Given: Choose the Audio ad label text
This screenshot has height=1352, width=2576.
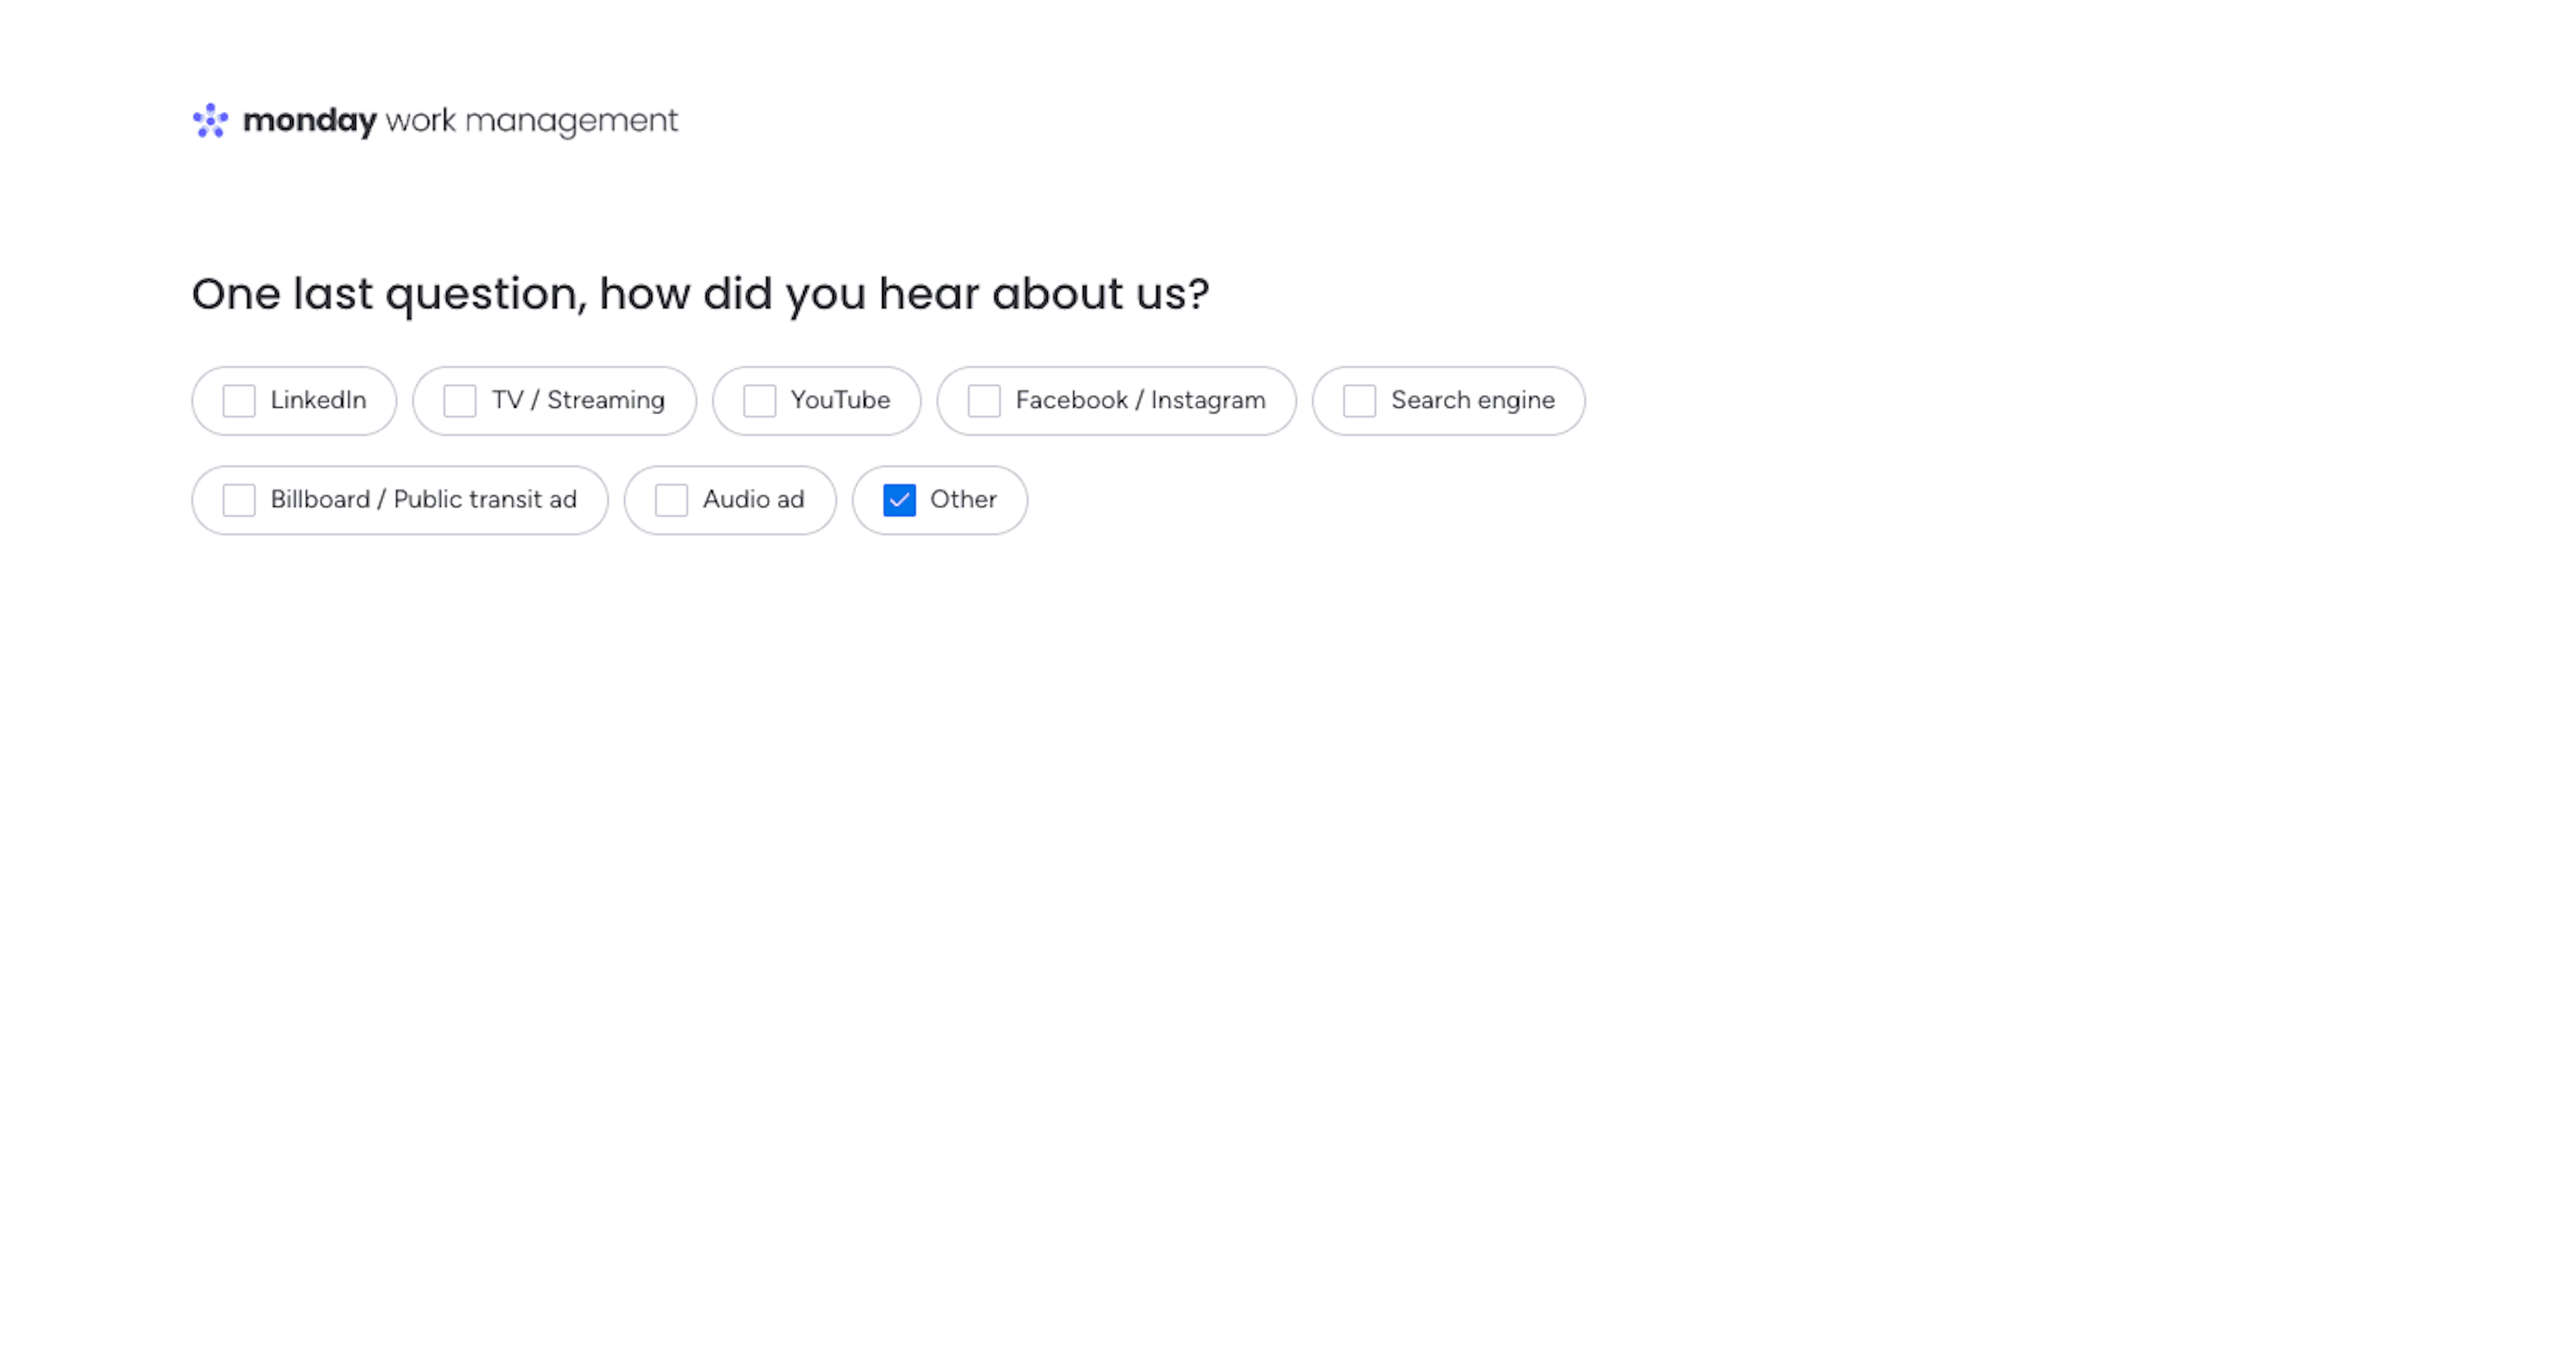Looking at the screenshot, I should 753,499.
